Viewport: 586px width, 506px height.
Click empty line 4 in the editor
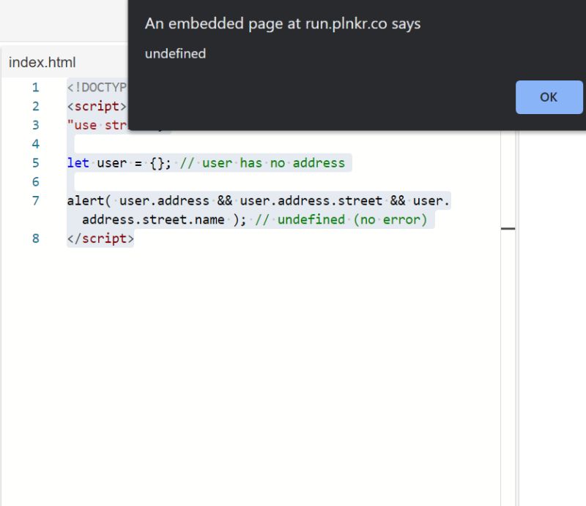(x=284, y=144)
